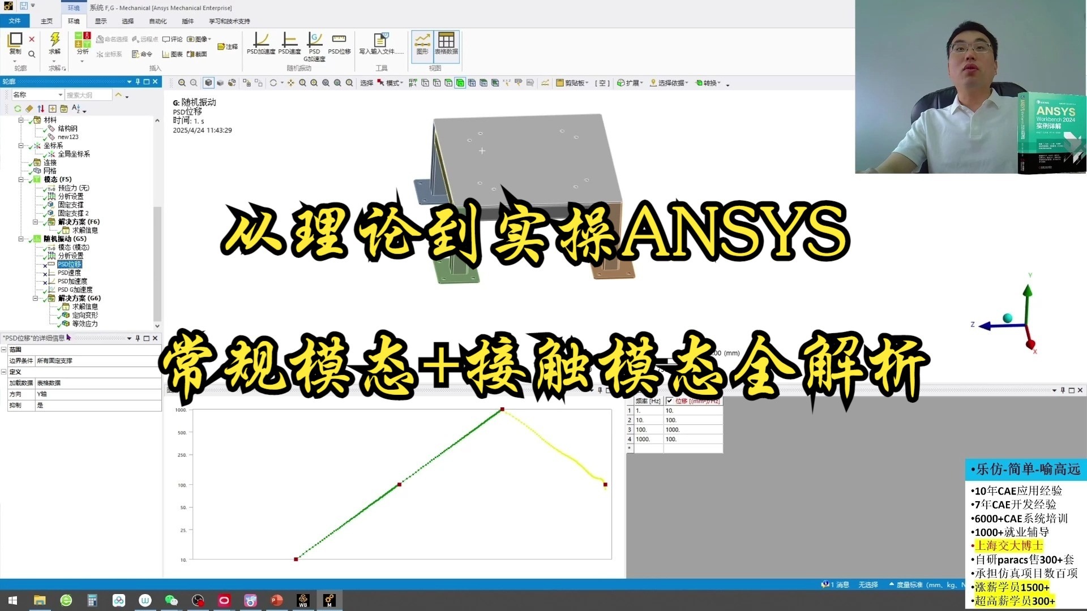This screenshot has height=611, width=1087.
Task: Select 结构钢 material in tree
Action: pos(67,128)
